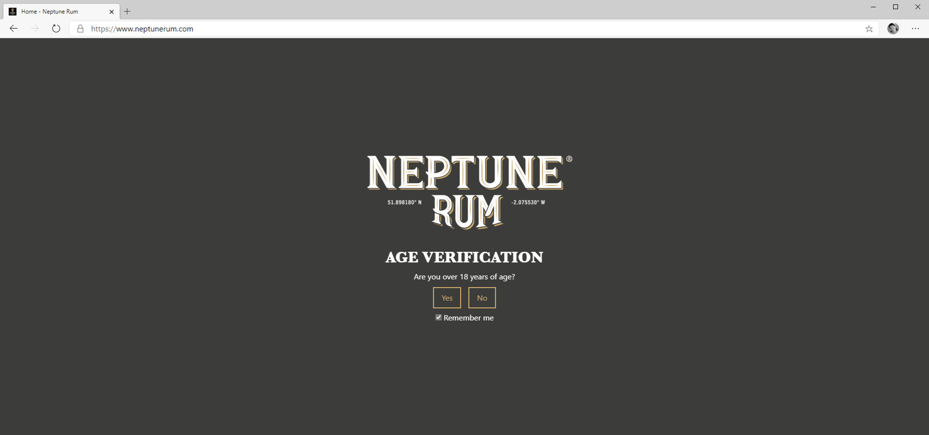Image resolution: width=929 pixels, height=435 pixels.
Task: Refresh the Neptune Rum page
Action: [56, 29]
